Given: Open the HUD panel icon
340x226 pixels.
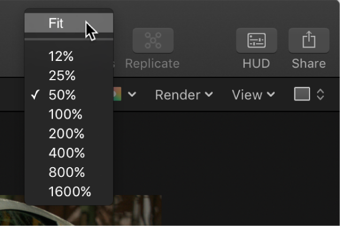Looking at the screenshot, I should click(256, 40).
